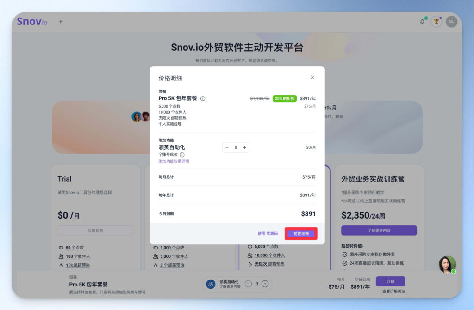This screenshot has height=310, width=474.
Task: Click the $2,350/24周 price
Action: click(x=363, y=215)
